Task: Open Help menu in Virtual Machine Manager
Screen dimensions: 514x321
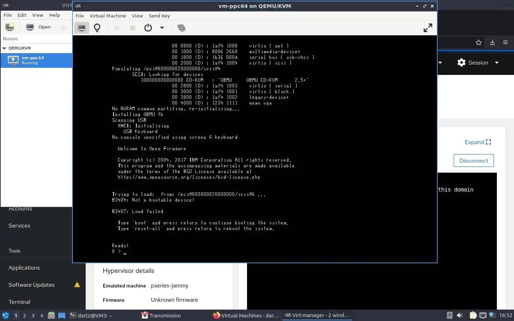Action: 55,15
